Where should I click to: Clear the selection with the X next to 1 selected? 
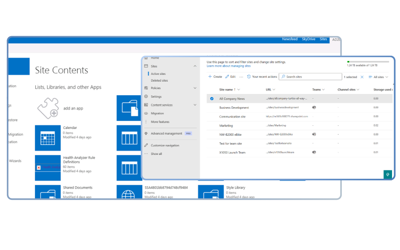pos(362,77)
